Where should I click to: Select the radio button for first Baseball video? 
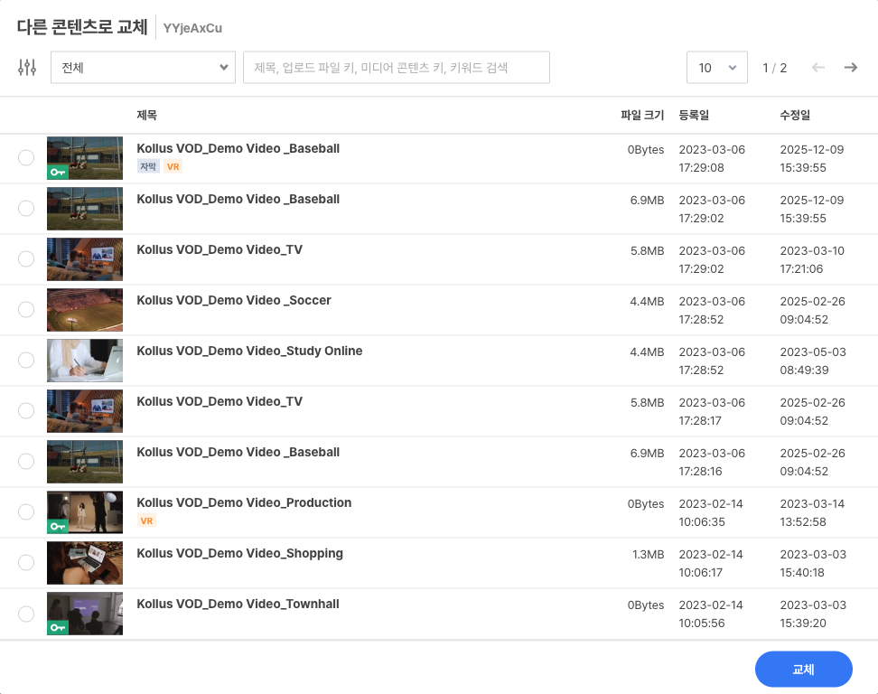tap(26, 157)
